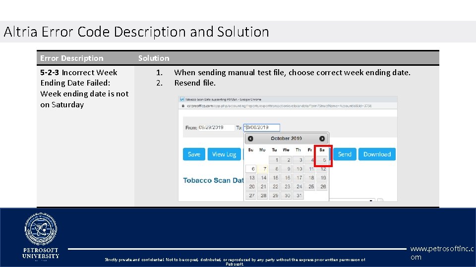
Task: Select October 15 in the calendar
Action: (275, 178)
